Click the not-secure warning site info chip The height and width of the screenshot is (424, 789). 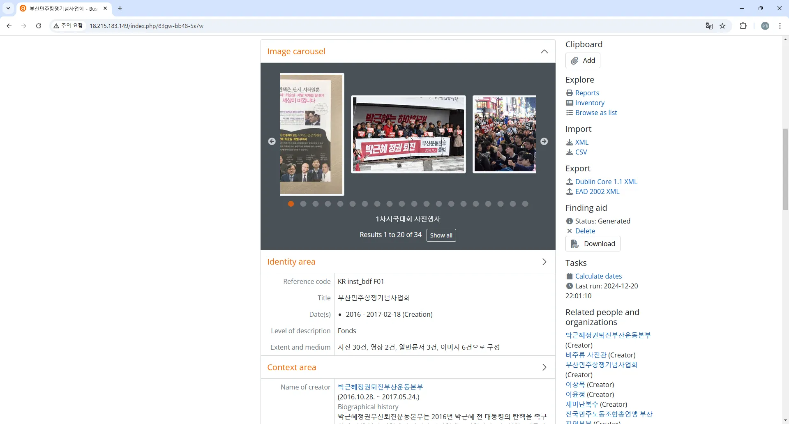68,26
